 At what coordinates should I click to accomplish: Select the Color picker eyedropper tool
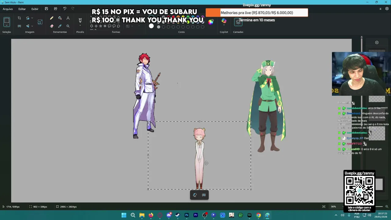[60, 26]
